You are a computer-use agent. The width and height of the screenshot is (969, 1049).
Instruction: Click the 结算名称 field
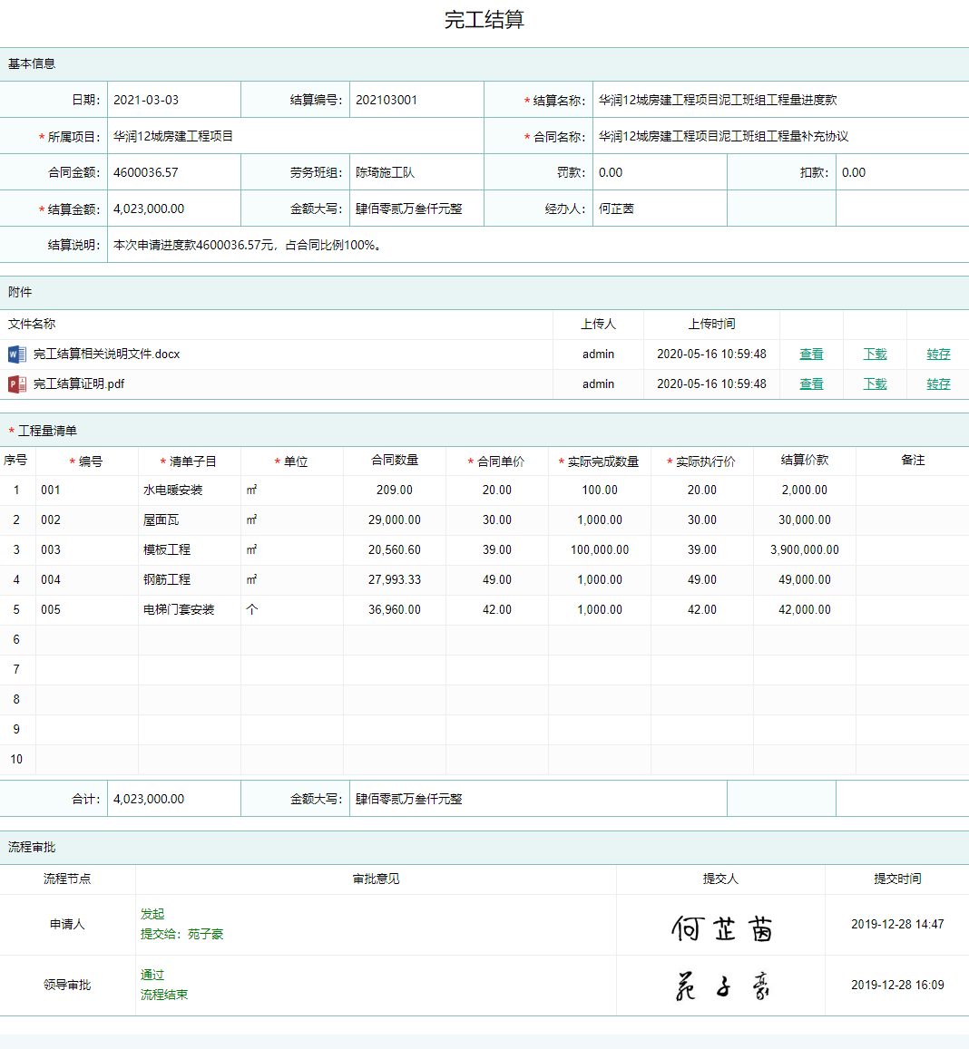(x=781, y=100)
